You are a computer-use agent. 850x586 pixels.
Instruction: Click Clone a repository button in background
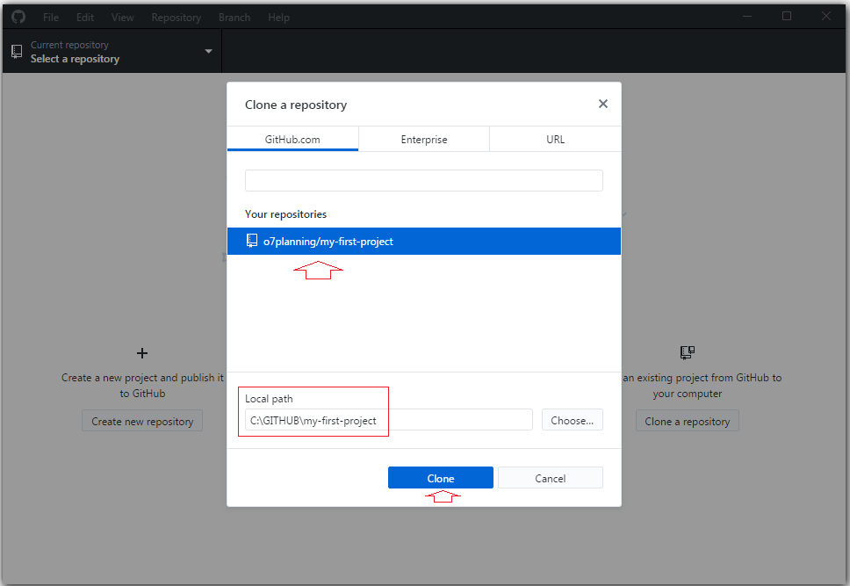click(x=688, y=421)
